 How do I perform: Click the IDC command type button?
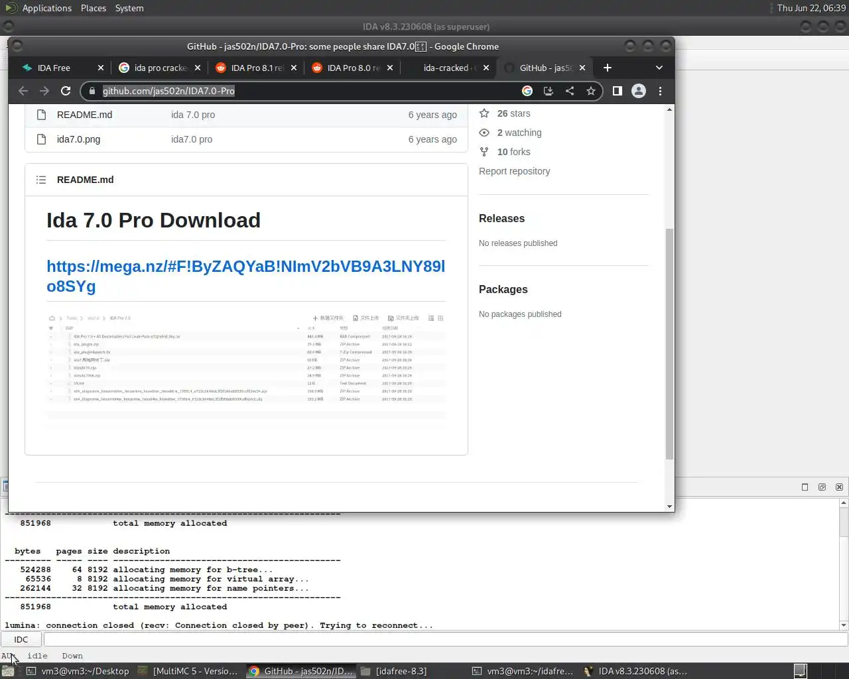click(x=21, y=639)
